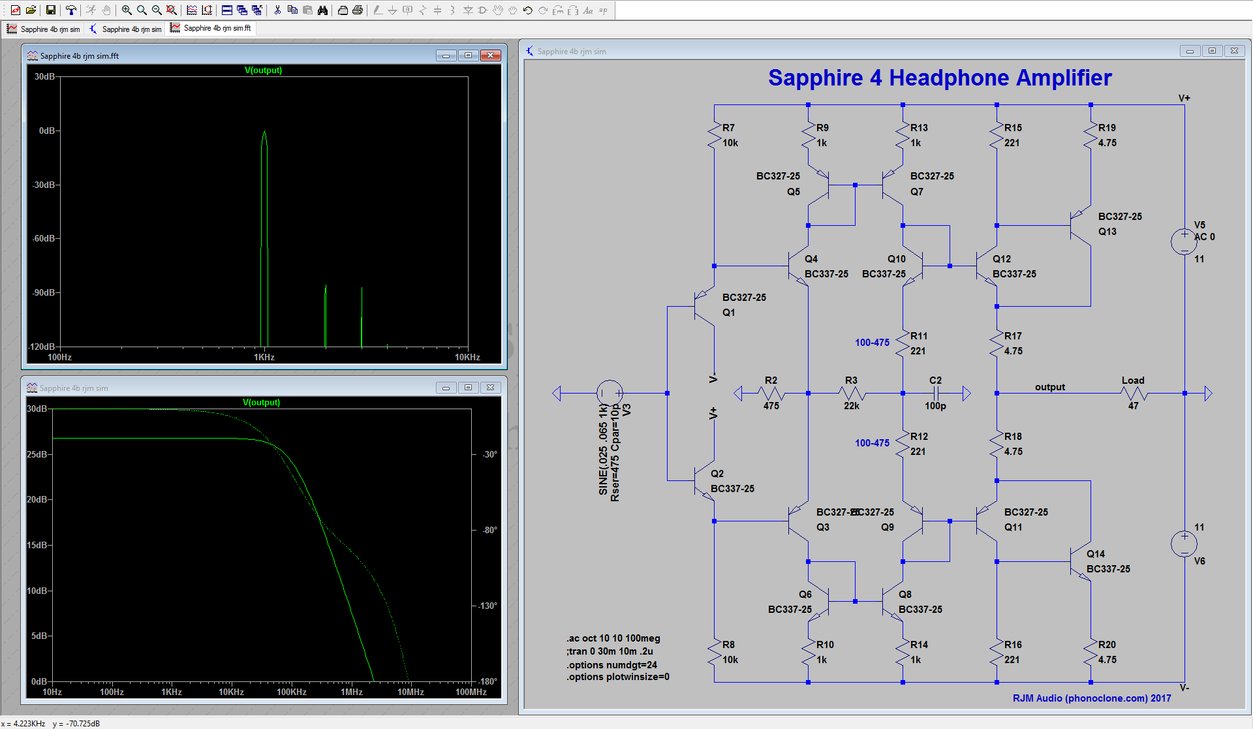Viewport: 1253px width, 729px height.
Task: Select the Pan magnifier tool
Action: 142,10
